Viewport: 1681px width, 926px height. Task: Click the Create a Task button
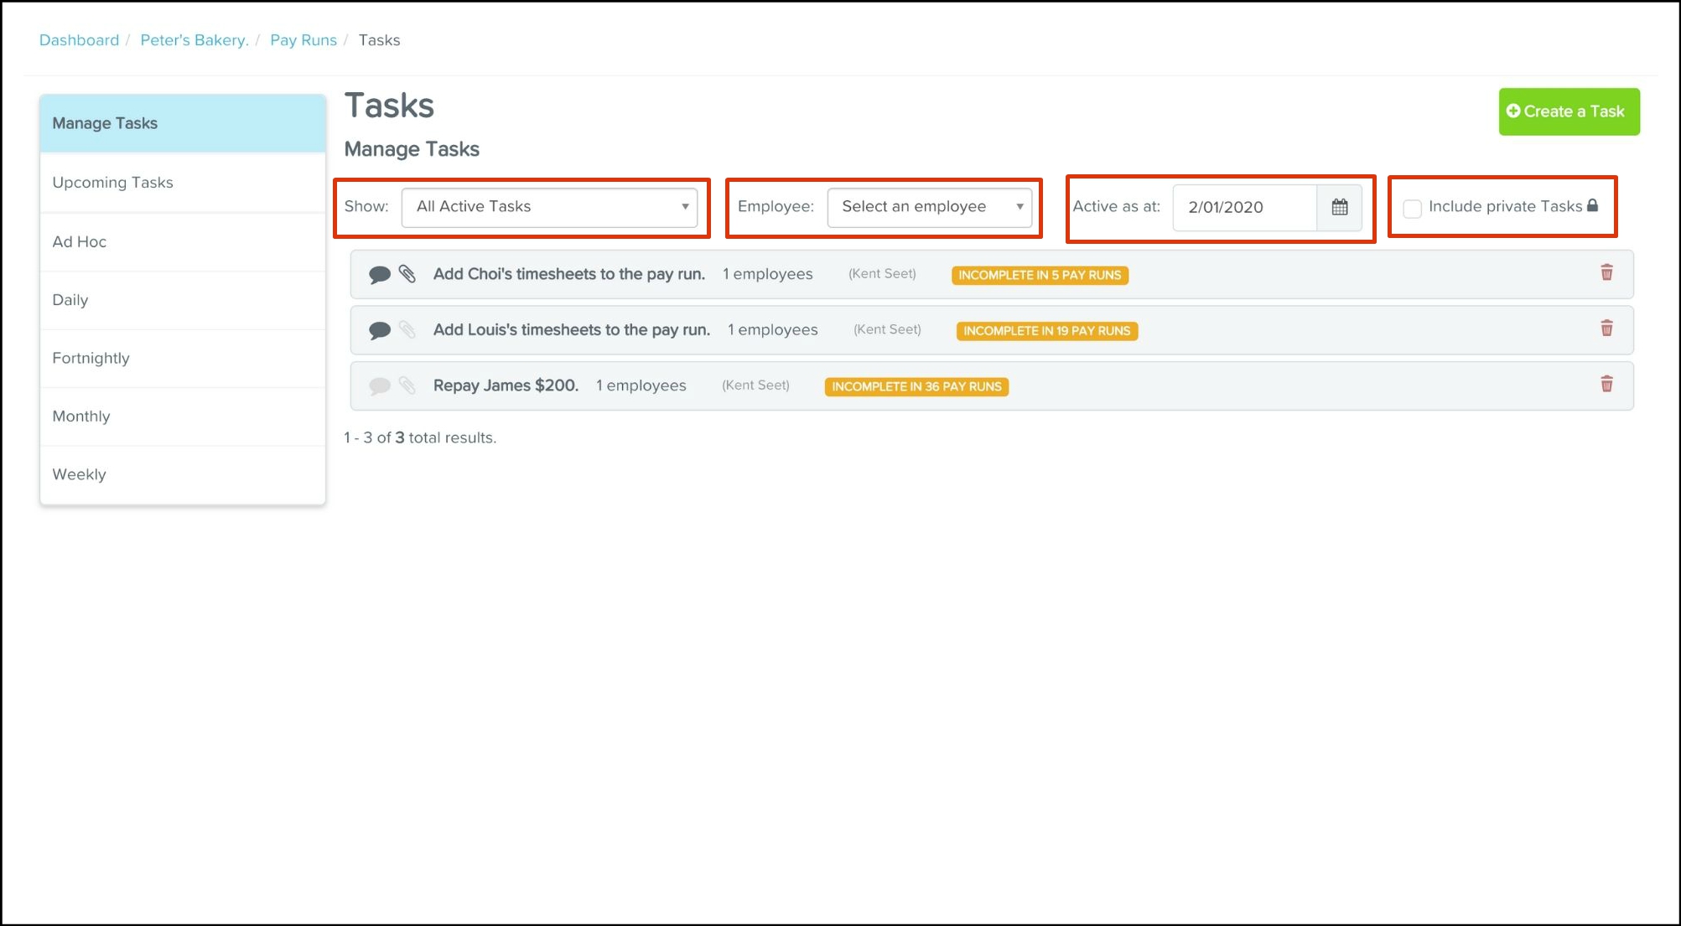1568,111
